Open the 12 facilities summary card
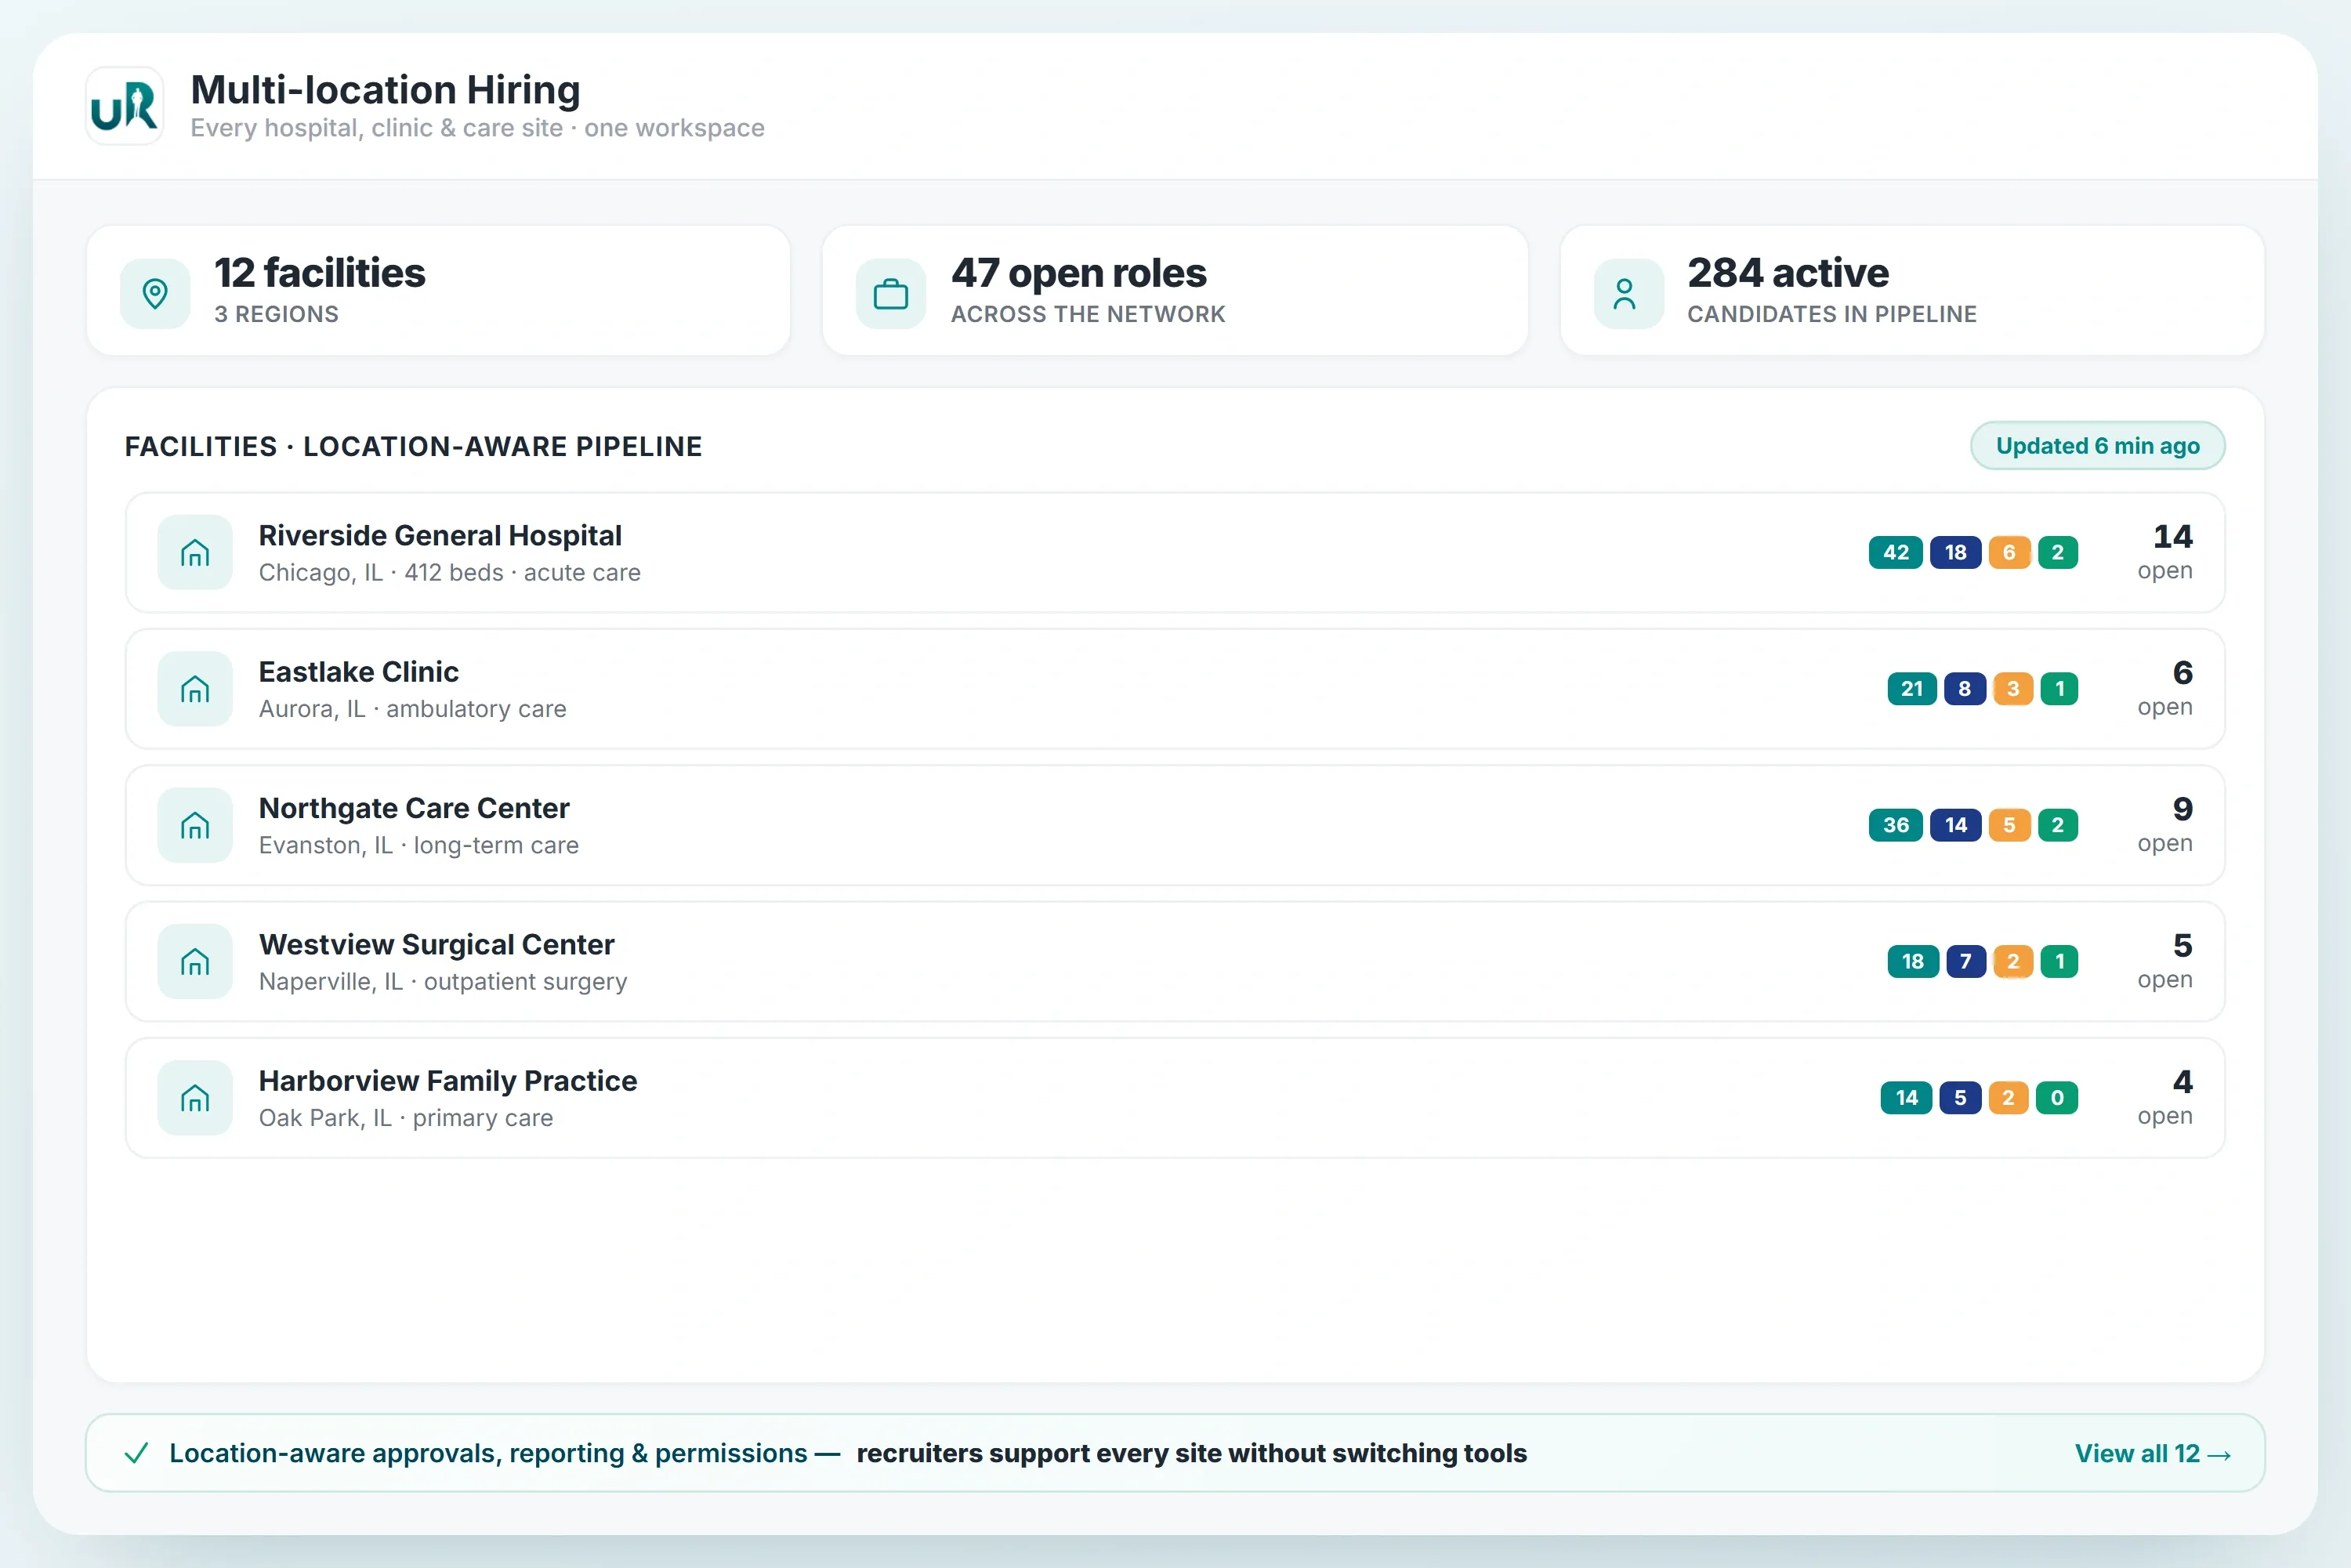2351x1568 pixels. point(438,290)
